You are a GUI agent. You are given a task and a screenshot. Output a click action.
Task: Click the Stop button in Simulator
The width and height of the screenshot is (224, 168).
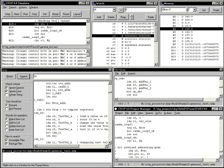[34, 14]
